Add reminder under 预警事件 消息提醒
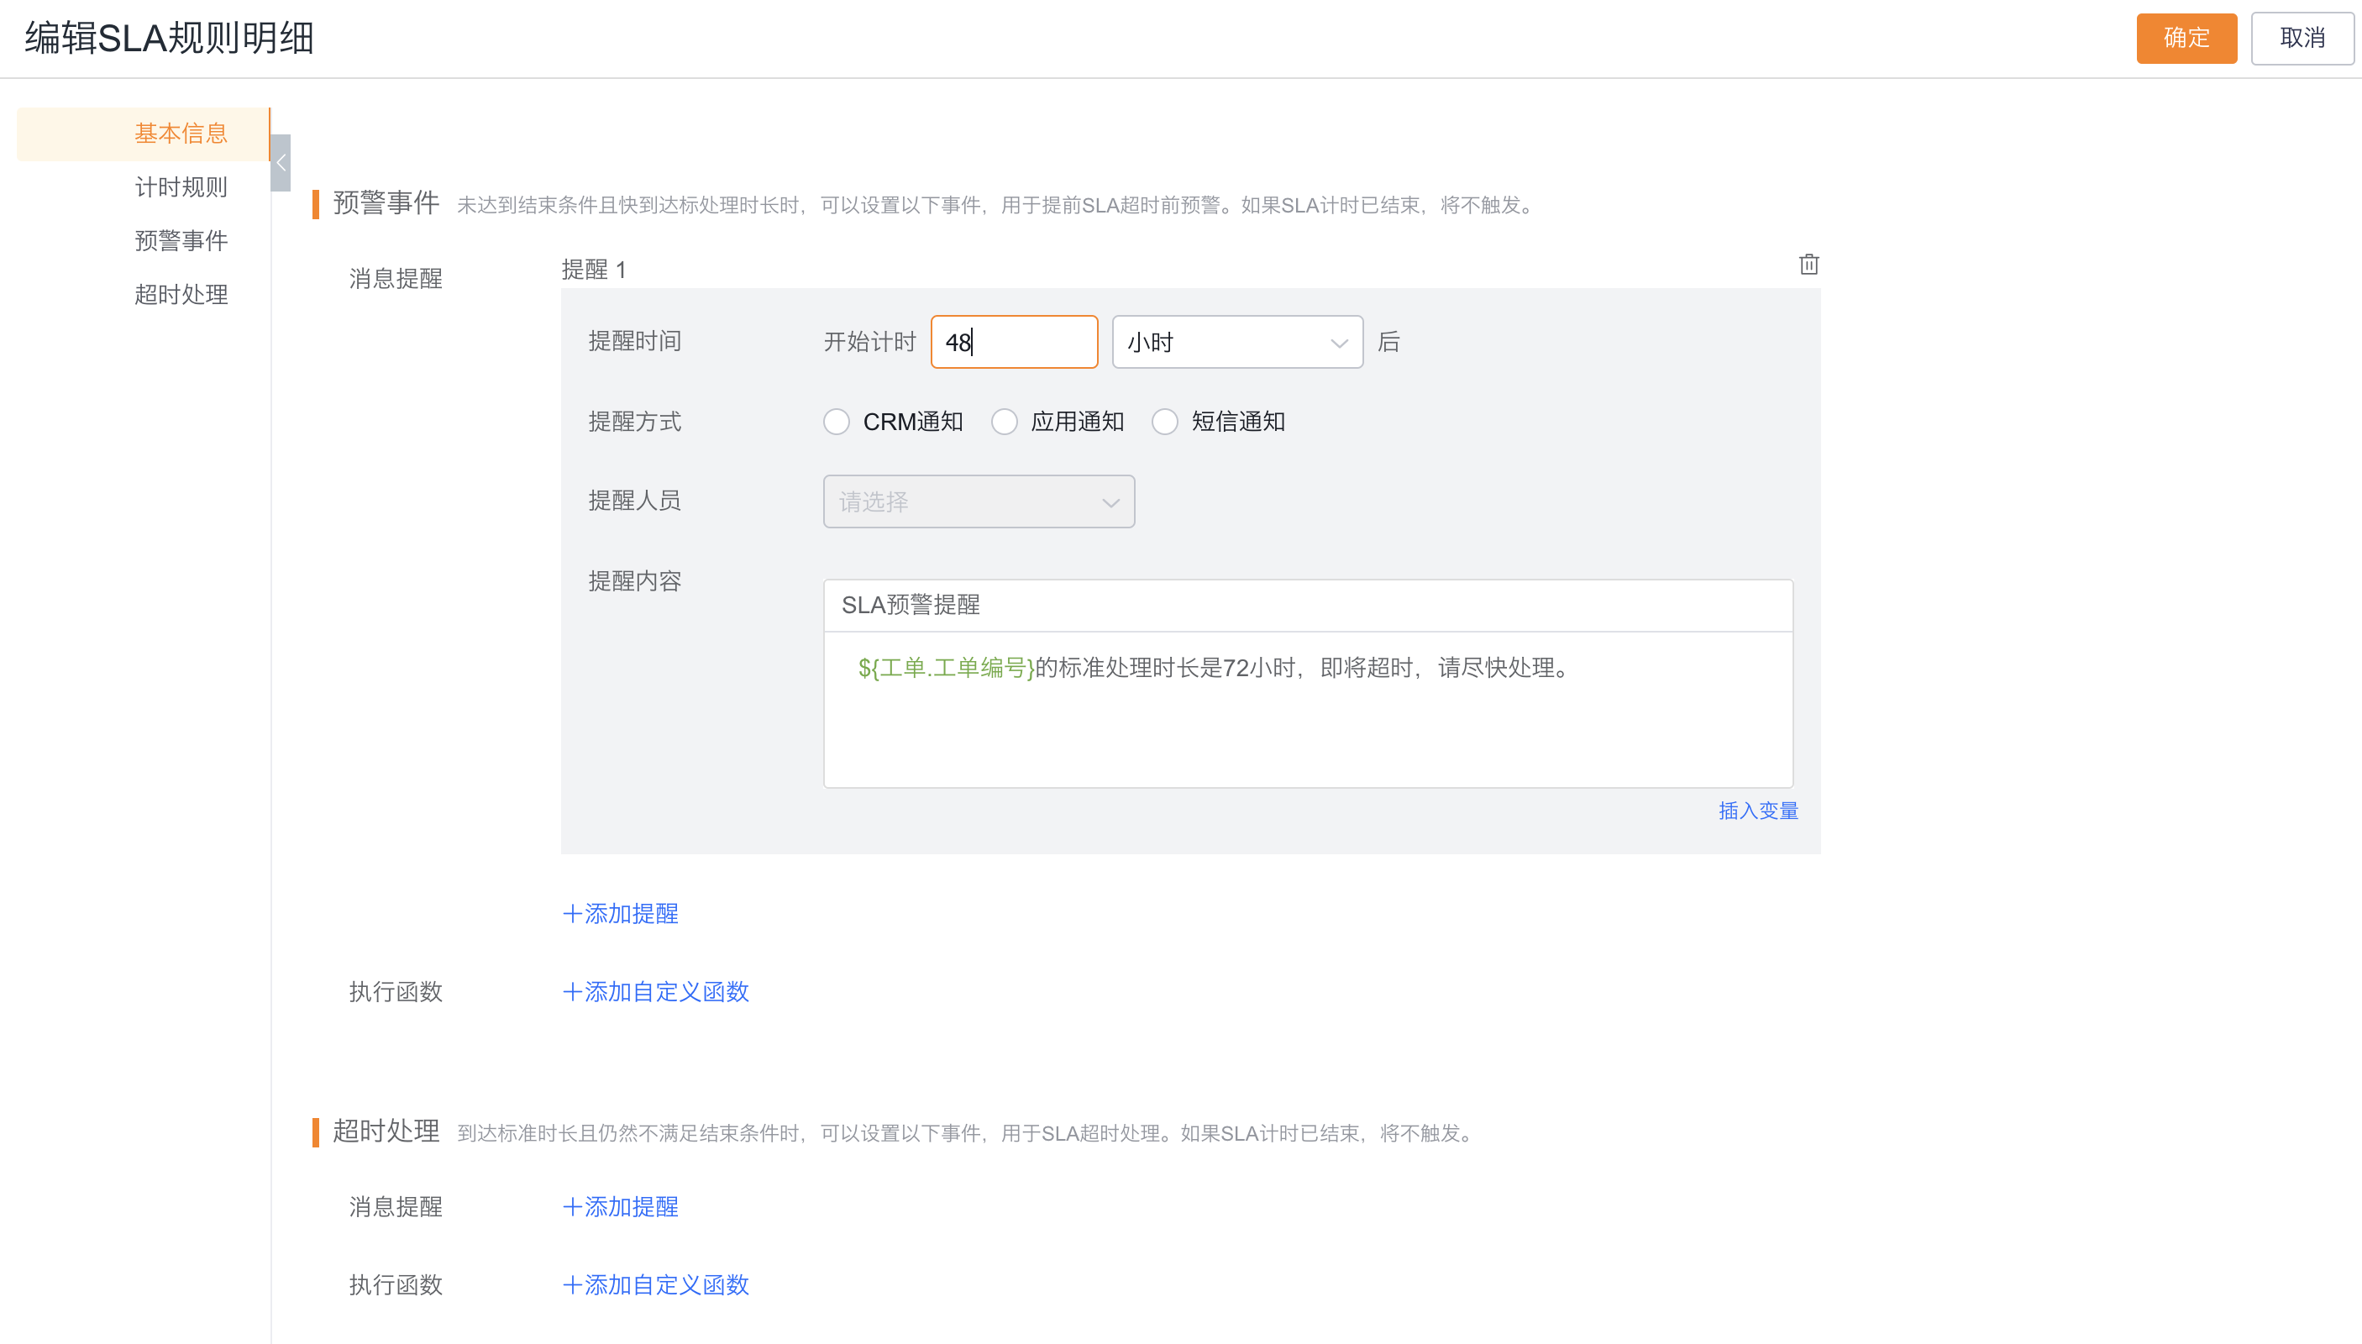 [x=620, y=914]
